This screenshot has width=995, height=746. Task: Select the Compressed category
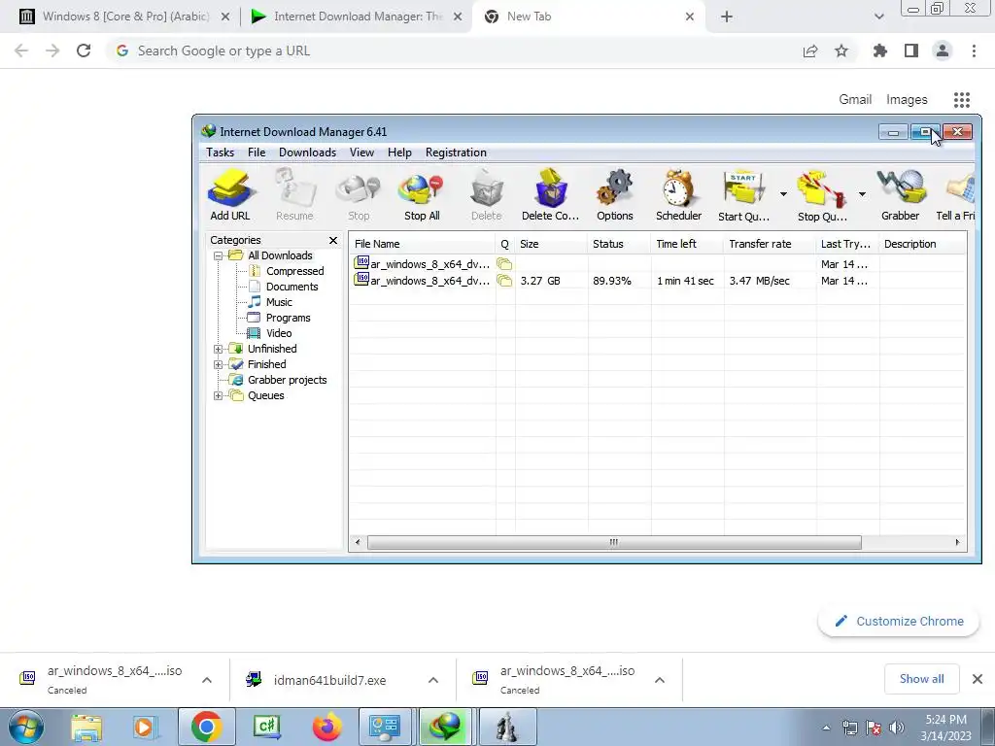pos(294,271)
